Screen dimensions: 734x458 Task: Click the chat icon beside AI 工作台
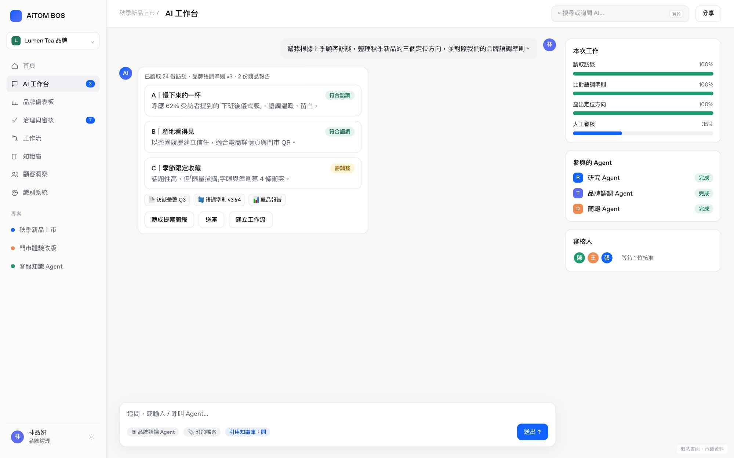(x=15, y=84)
